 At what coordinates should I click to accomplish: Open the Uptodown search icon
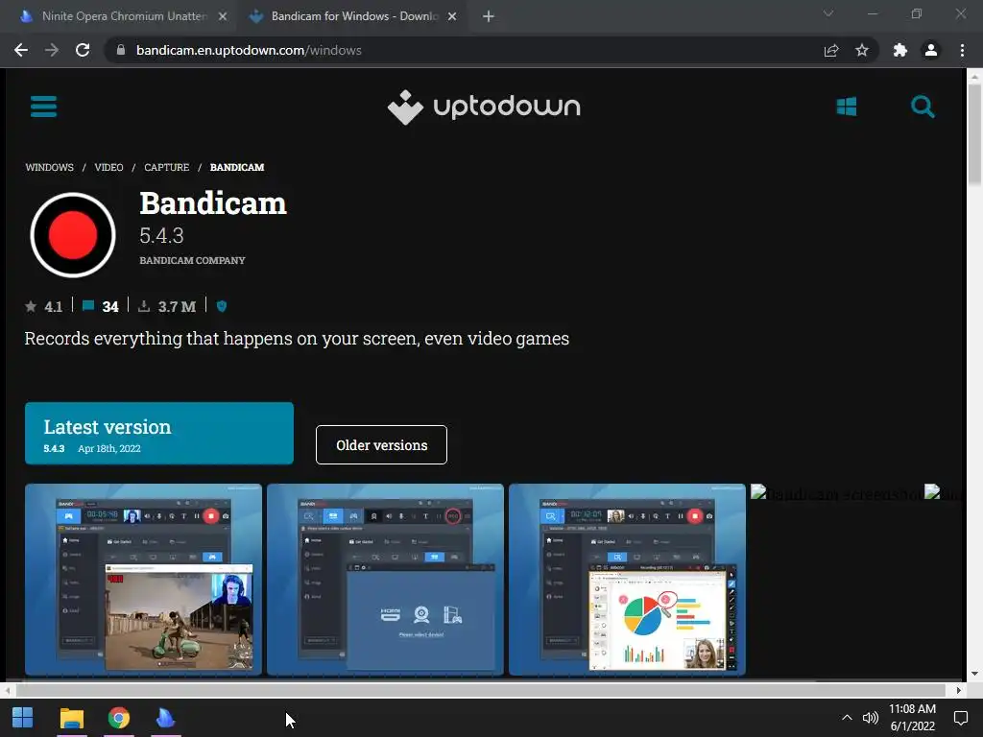tap(923, 107)
